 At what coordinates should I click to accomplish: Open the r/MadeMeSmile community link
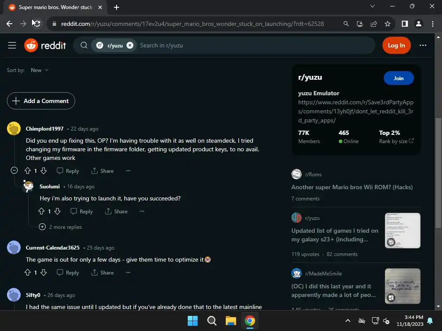pyautogui.click(x=323, y=273)
